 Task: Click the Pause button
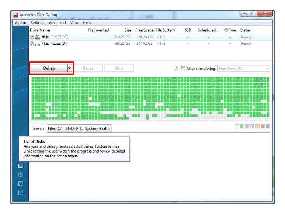point(88,68)
